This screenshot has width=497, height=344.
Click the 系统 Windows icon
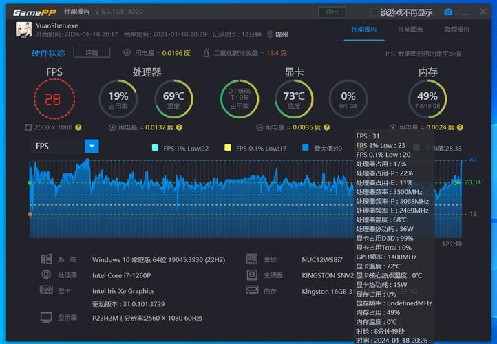[x=46, y=259]
